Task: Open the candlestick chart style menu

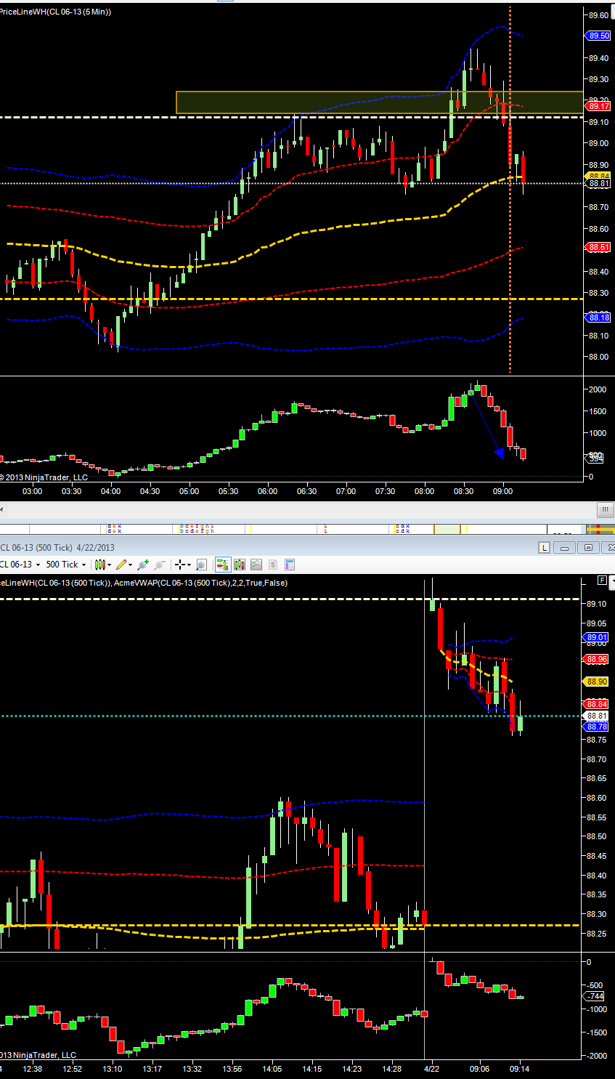Action: [x=102, y=565]
